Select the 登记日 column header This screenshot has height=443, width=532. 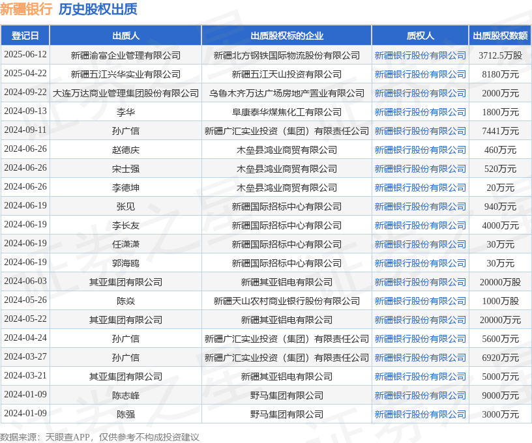click(25, 36)
